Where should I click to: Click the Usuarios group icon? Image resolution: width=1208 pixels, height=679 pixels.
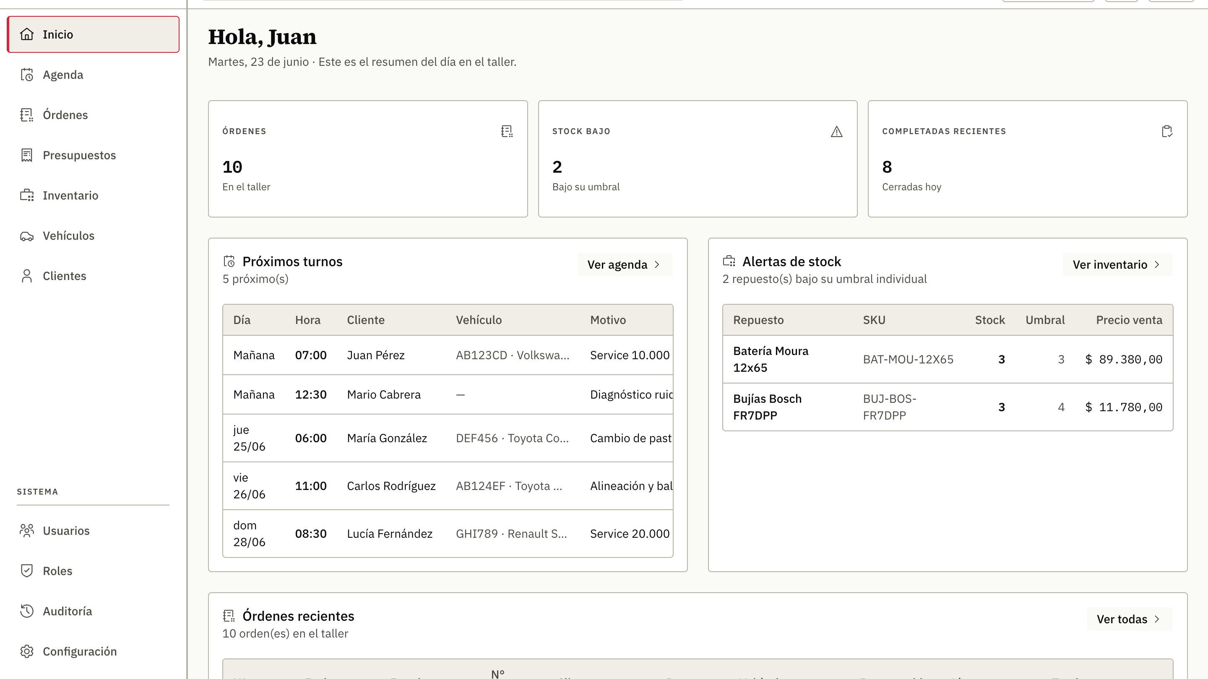[27, 531]
